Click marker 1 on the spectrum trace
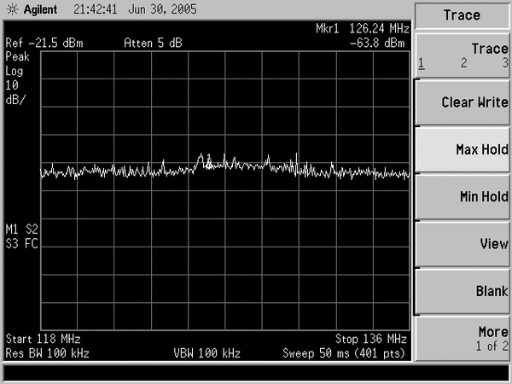 pyautogui.click(x=208, y=156)
